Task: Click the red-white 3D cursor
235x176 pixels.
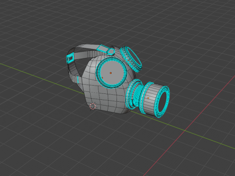Action: [x=93, y=106]
